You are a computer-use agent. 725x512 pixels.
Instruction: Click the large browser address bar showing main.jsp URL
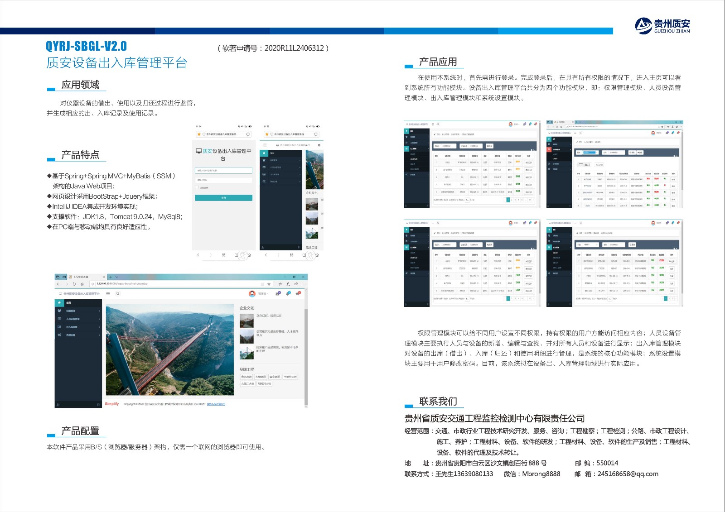pyautogui.click(x=181, y=284)
